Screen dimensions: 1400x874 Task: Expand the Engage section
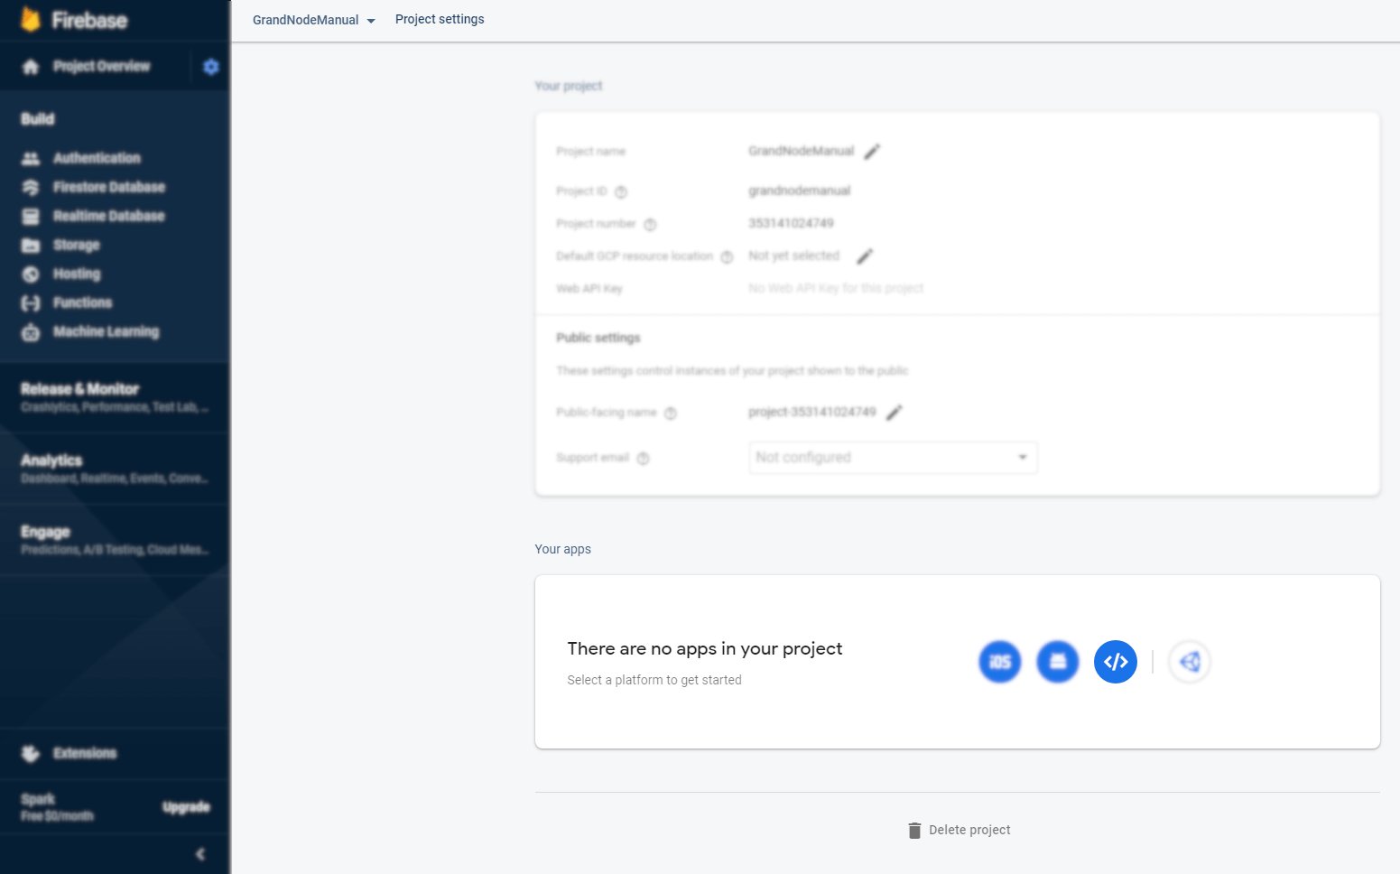click(115, 540)
